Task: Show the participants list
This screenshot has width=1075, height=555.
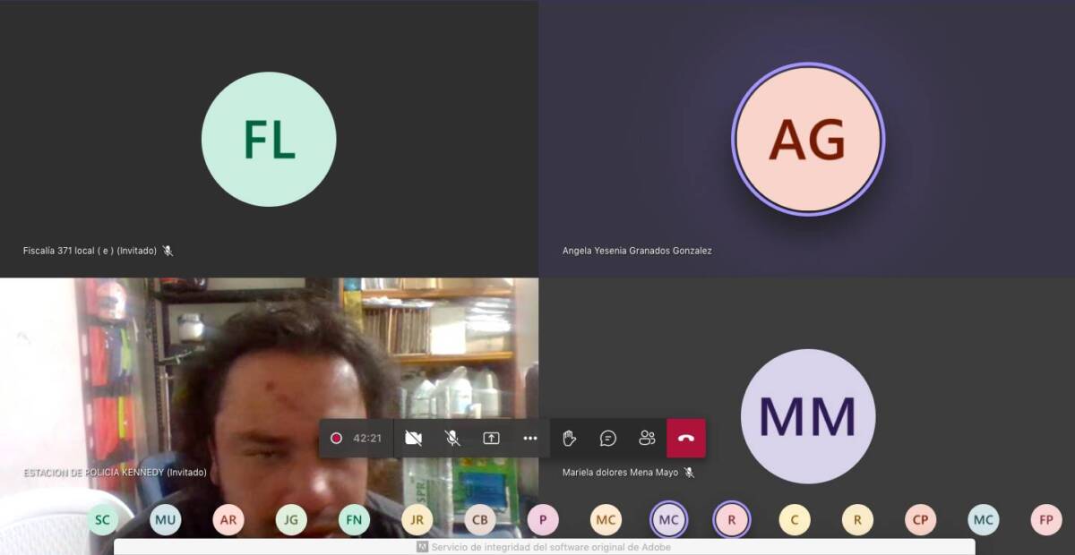Action: coord(647,438)
